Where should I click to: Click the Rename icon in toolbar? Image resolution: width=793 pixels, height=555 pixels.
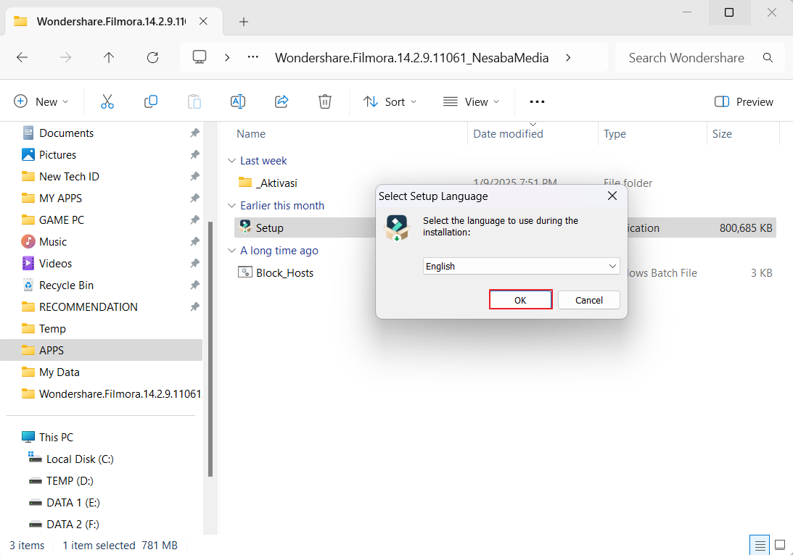238,102
